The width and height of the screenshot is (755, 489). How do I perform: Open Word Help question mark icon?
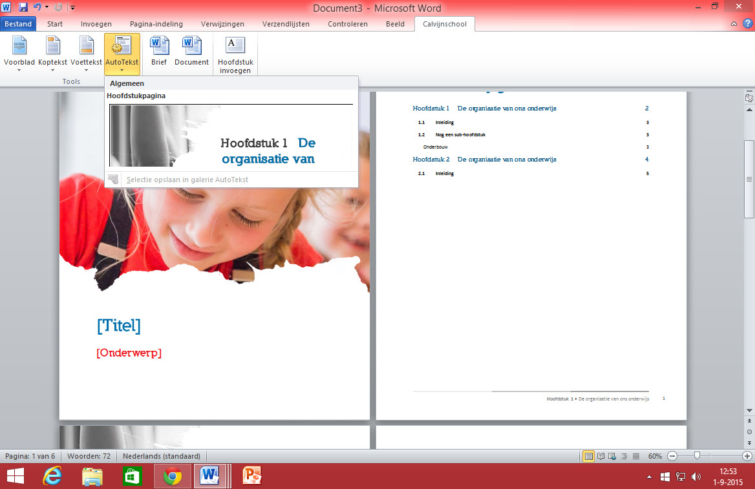coord(747,24)
